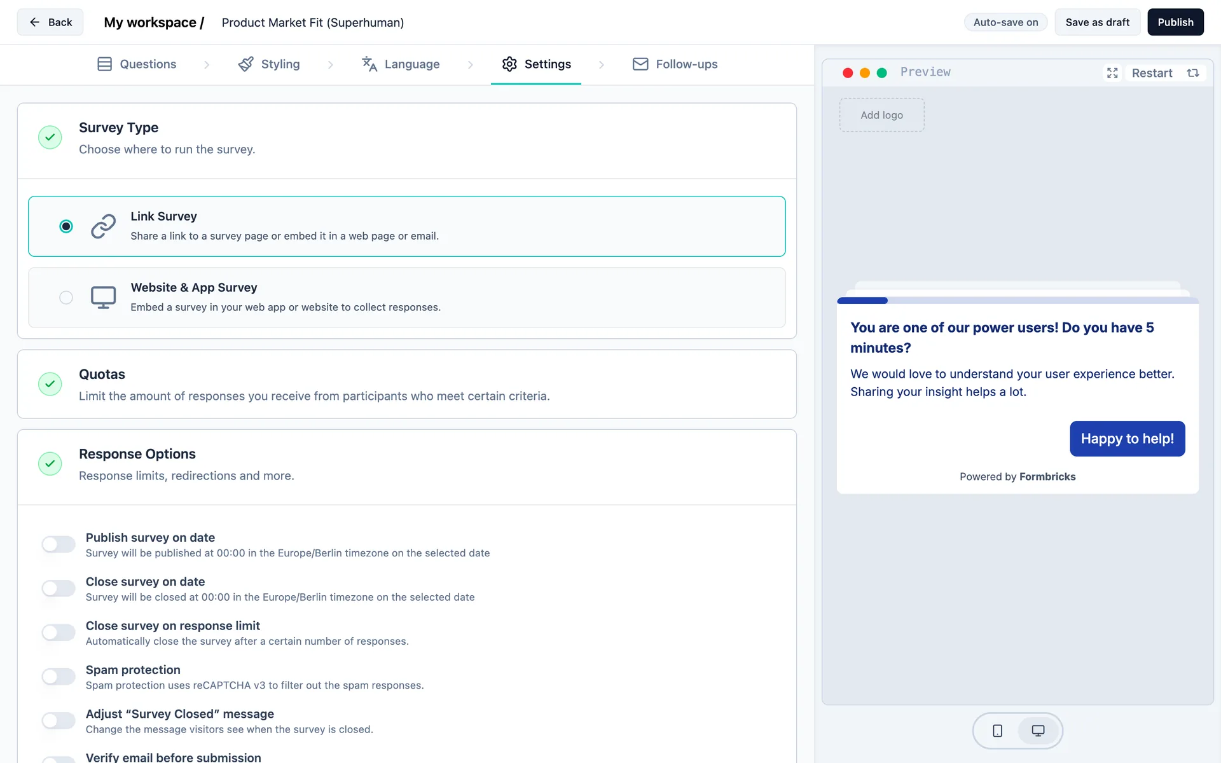Click Save as draft button
This screenshot has height=763, width=1221.
tap(1097, 22)
